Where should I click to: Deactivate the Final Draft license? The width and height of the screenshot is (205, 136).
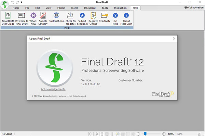tap(105, 17)
